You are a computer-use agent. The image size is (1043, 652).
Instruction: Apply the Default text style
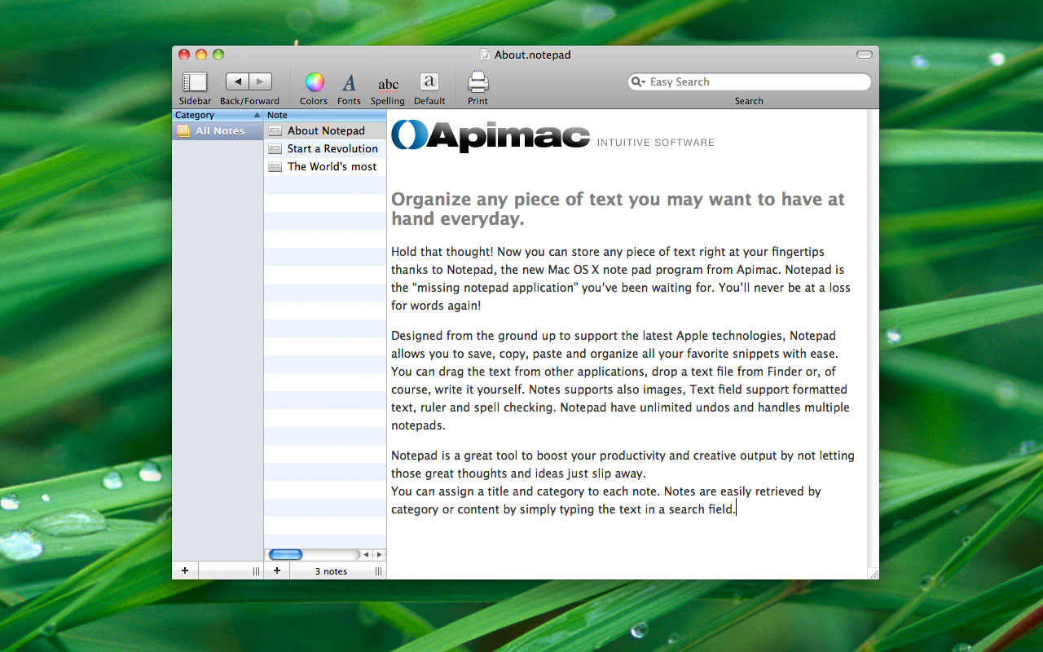coord(429,81)
